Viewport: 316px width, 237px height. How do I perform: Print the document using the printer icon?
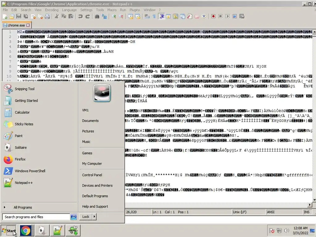click(x=47, y=17)
